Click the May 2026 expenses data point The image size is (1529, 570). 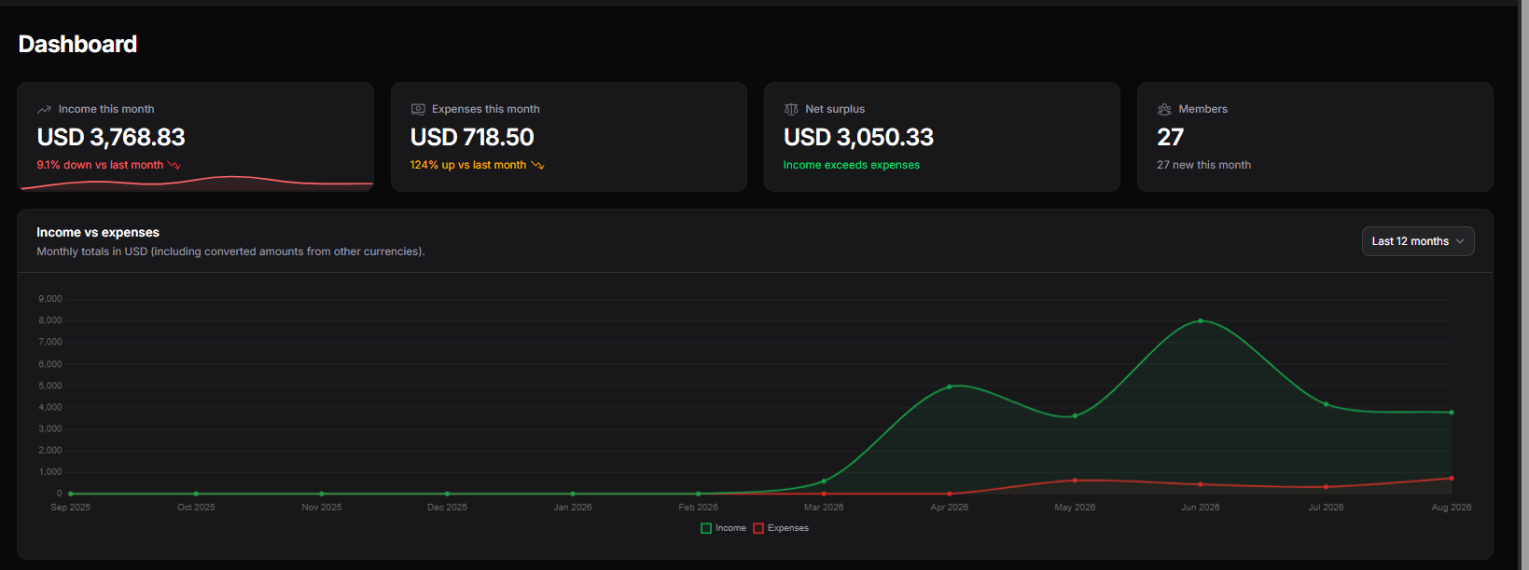[x=1075, y=481]
